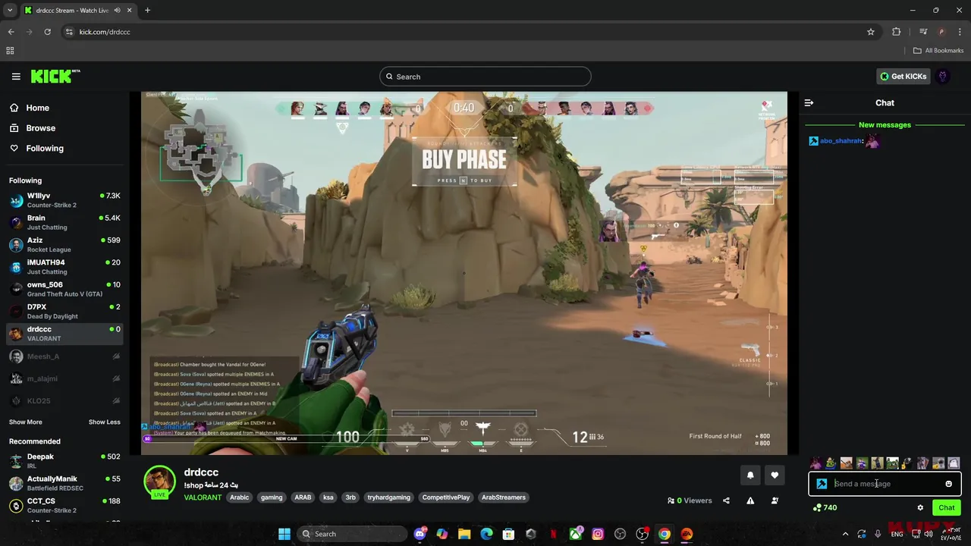Click the 0 Viewers count
Image resolution: width=971 pixels, height=546 pixels.
[x=690, y=500]
